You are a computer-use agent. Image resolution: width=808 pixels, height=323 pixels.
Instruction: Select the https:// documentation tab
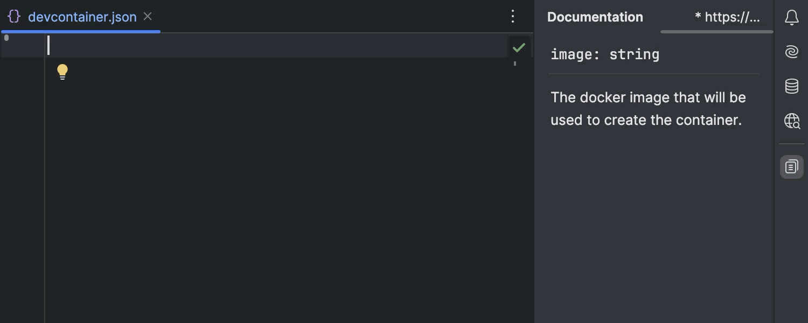point(727,17)
